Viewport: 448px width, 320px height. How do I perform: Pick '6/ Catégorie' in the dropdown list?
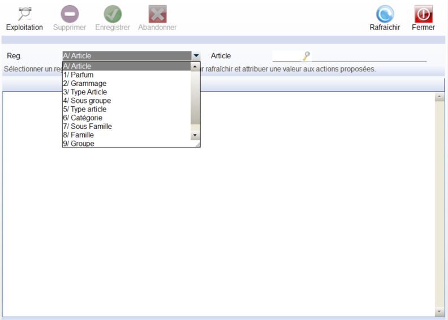(x=83, y=118)
